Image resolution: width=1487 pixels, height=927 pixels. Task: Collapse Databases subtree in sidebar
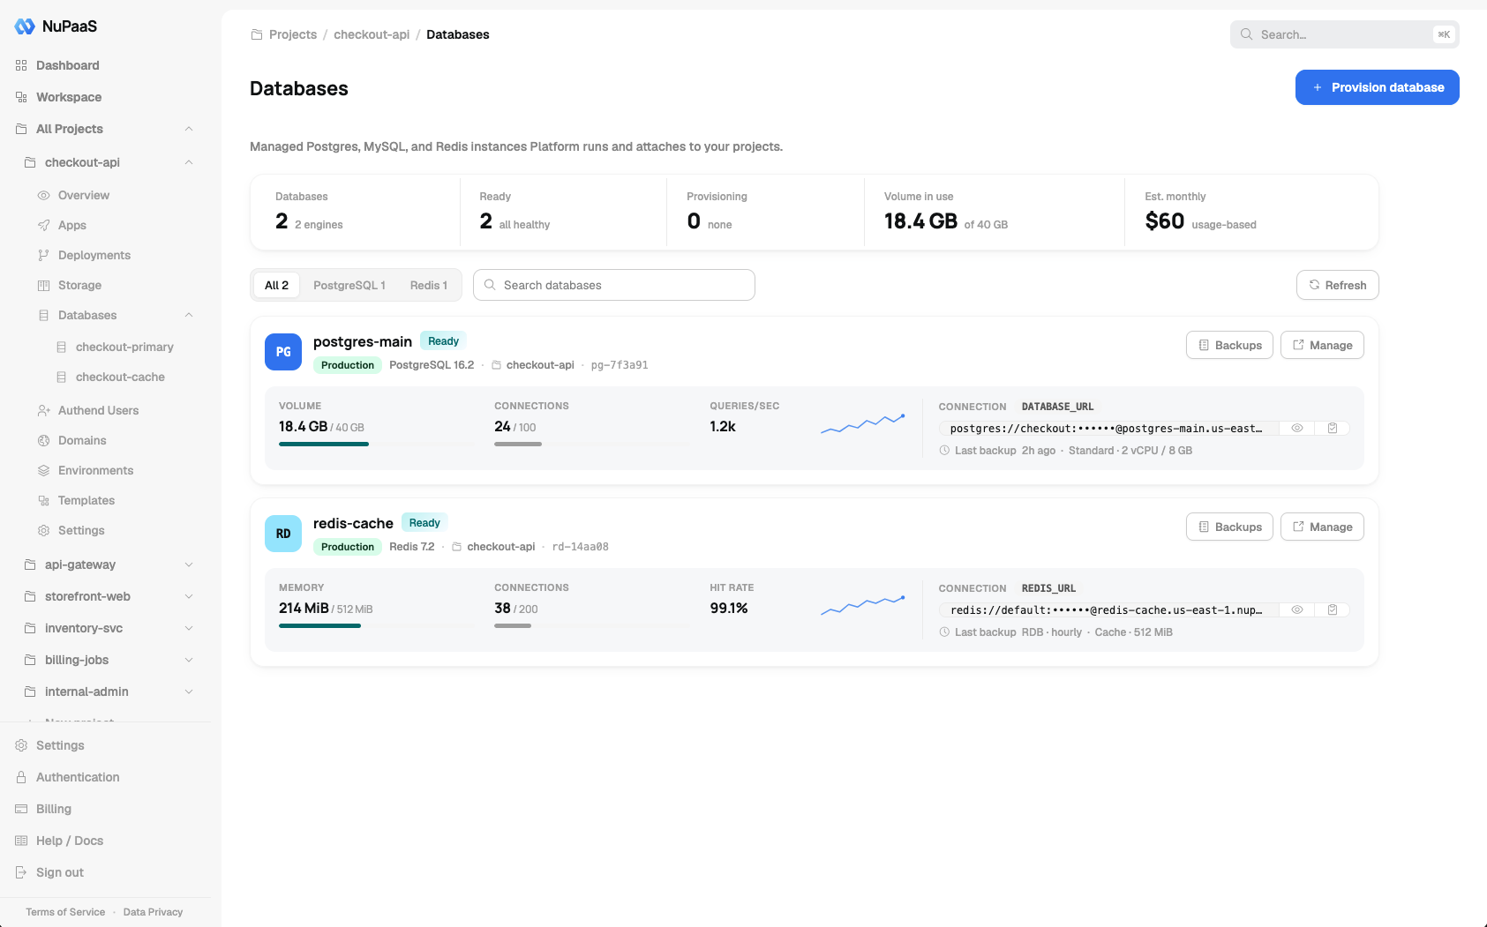[189, 315]
